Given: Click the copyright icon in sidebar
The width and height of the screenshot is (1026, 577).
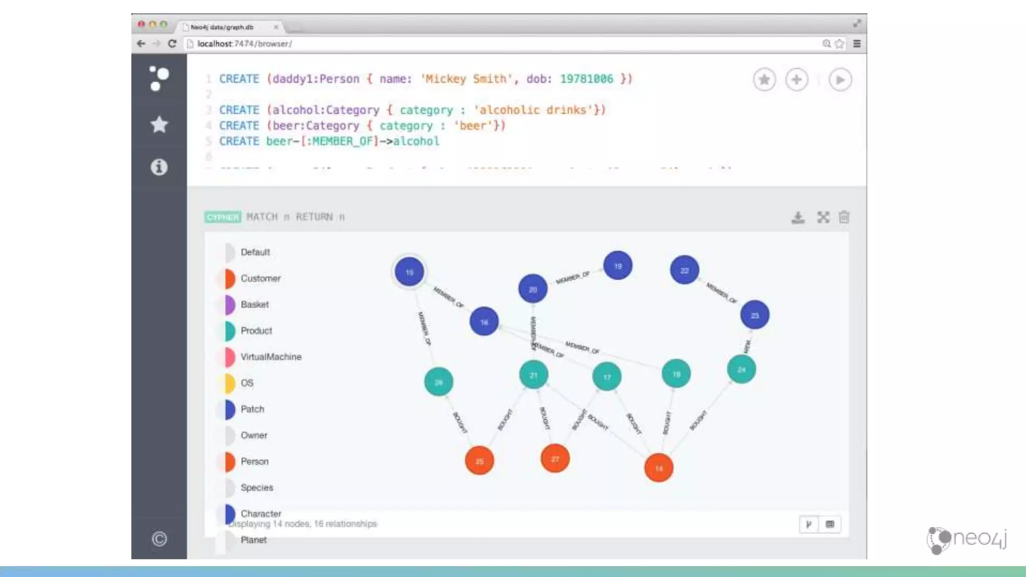Looking at the screenshot, I should tap(159, 539).
